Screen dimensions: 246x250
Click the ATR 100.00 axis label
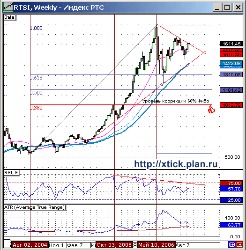tap(232, 218)
